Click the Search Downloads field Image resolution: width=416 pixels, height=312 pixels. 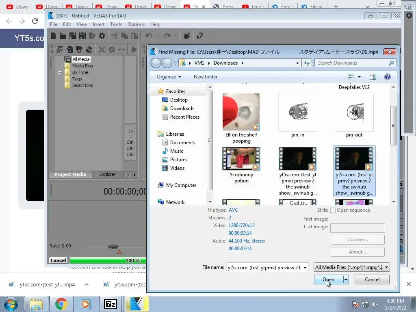pyautogui.click(x=355, y=63)
